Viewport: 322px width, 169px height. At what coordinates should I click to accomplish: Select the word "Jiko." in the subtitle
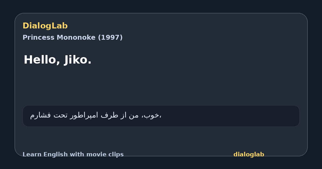point(78,60)
